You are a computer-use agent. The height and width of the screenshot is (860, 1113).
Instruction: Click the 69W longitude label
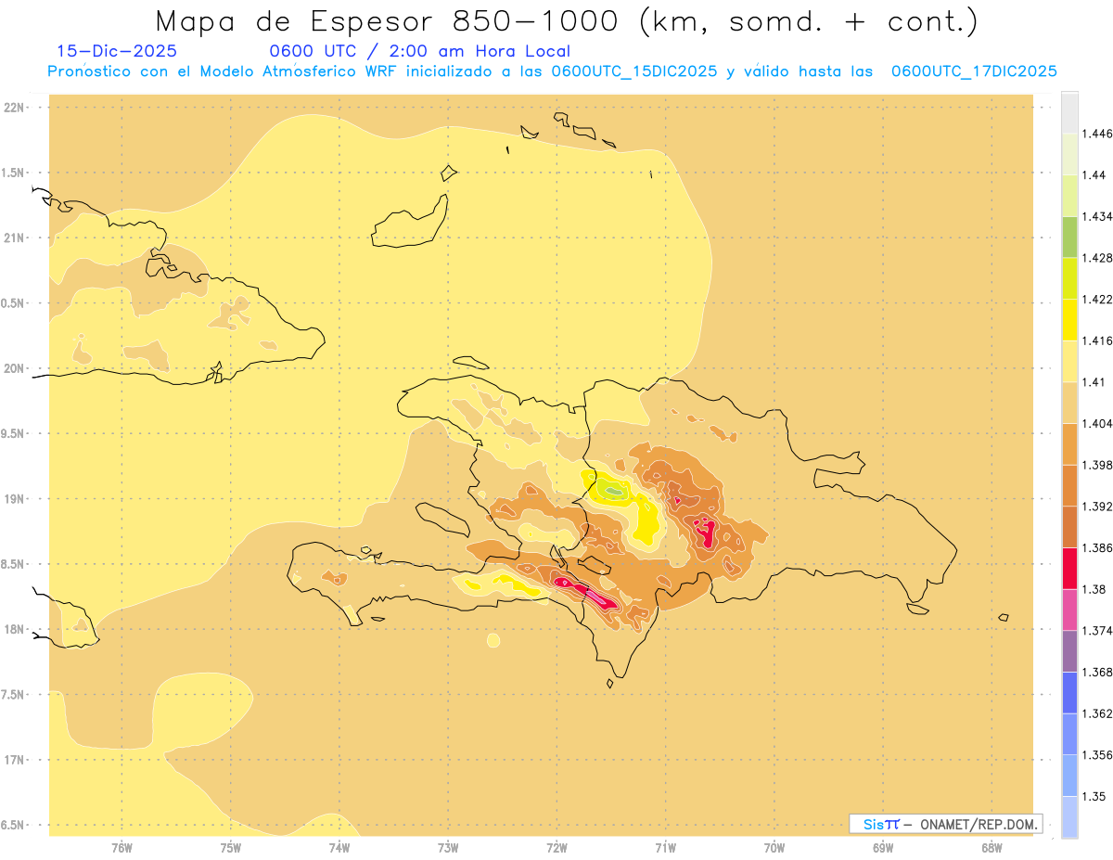click(x=883, y=847)
